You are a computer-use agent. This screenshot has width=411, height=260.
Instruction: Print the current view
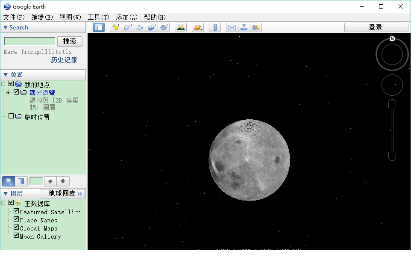(x=244, y=27)
